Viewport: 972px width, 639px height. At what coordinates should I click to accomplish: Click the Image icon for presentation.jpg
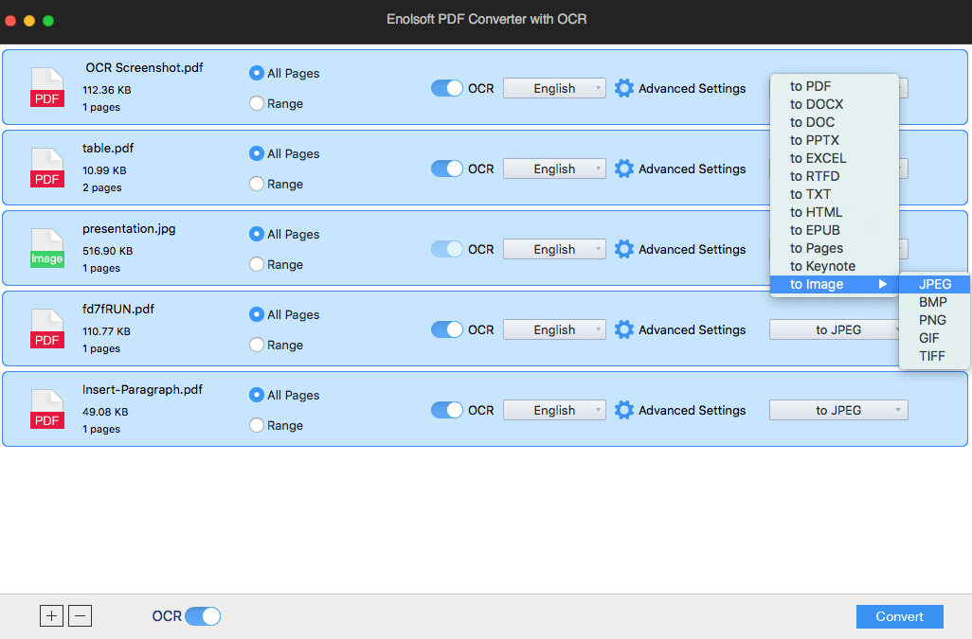[x=47, y=248]
